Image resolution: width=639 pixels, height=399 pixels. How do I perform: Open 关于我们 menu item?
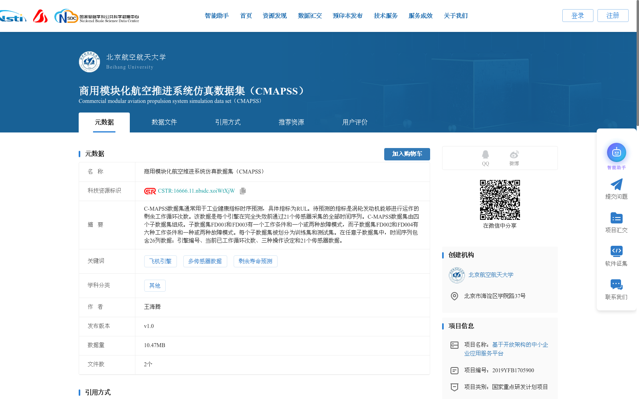point(456,16)
